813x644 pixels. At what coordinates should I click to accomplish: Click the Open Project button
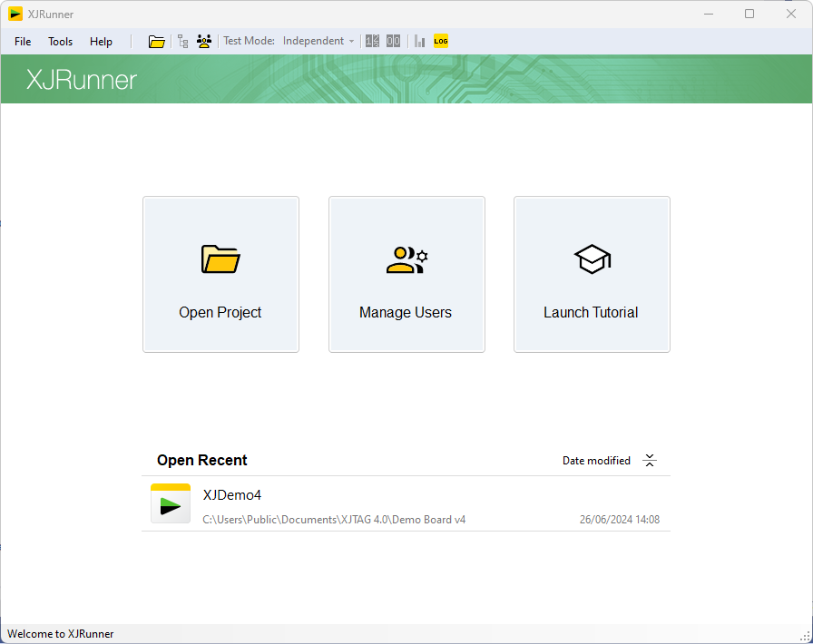click(220, 274)
